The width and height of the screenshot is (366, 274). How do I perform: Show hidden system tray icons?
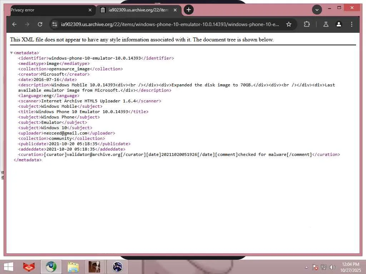[x=306, y=268]
